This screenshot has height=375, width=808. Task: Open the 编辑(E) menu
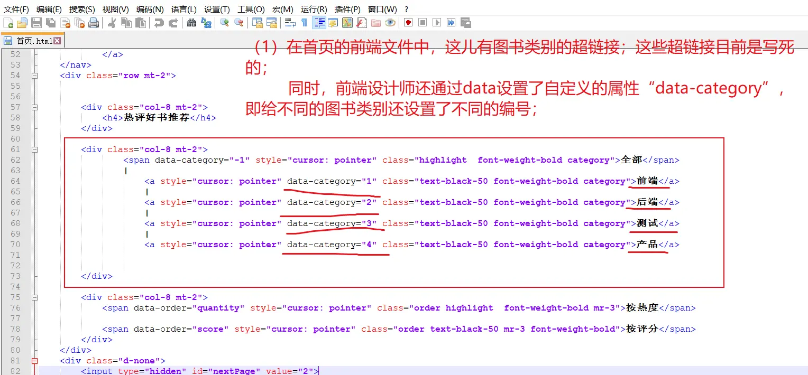[49, 9]
